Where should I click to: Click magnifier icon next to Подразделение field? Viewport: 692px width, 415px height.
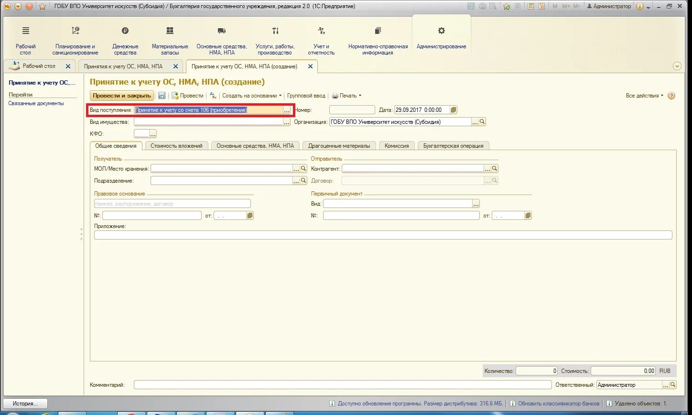303,181
